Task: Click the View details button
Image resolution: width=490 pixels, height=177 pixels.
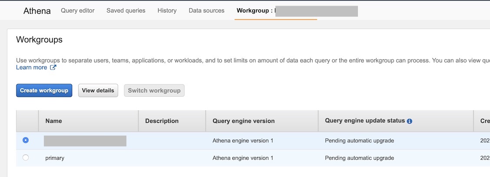Action: (x=98, y=90)
